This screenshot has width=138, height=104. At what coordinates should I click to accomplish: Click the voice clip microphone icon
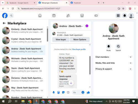point(54,92)
